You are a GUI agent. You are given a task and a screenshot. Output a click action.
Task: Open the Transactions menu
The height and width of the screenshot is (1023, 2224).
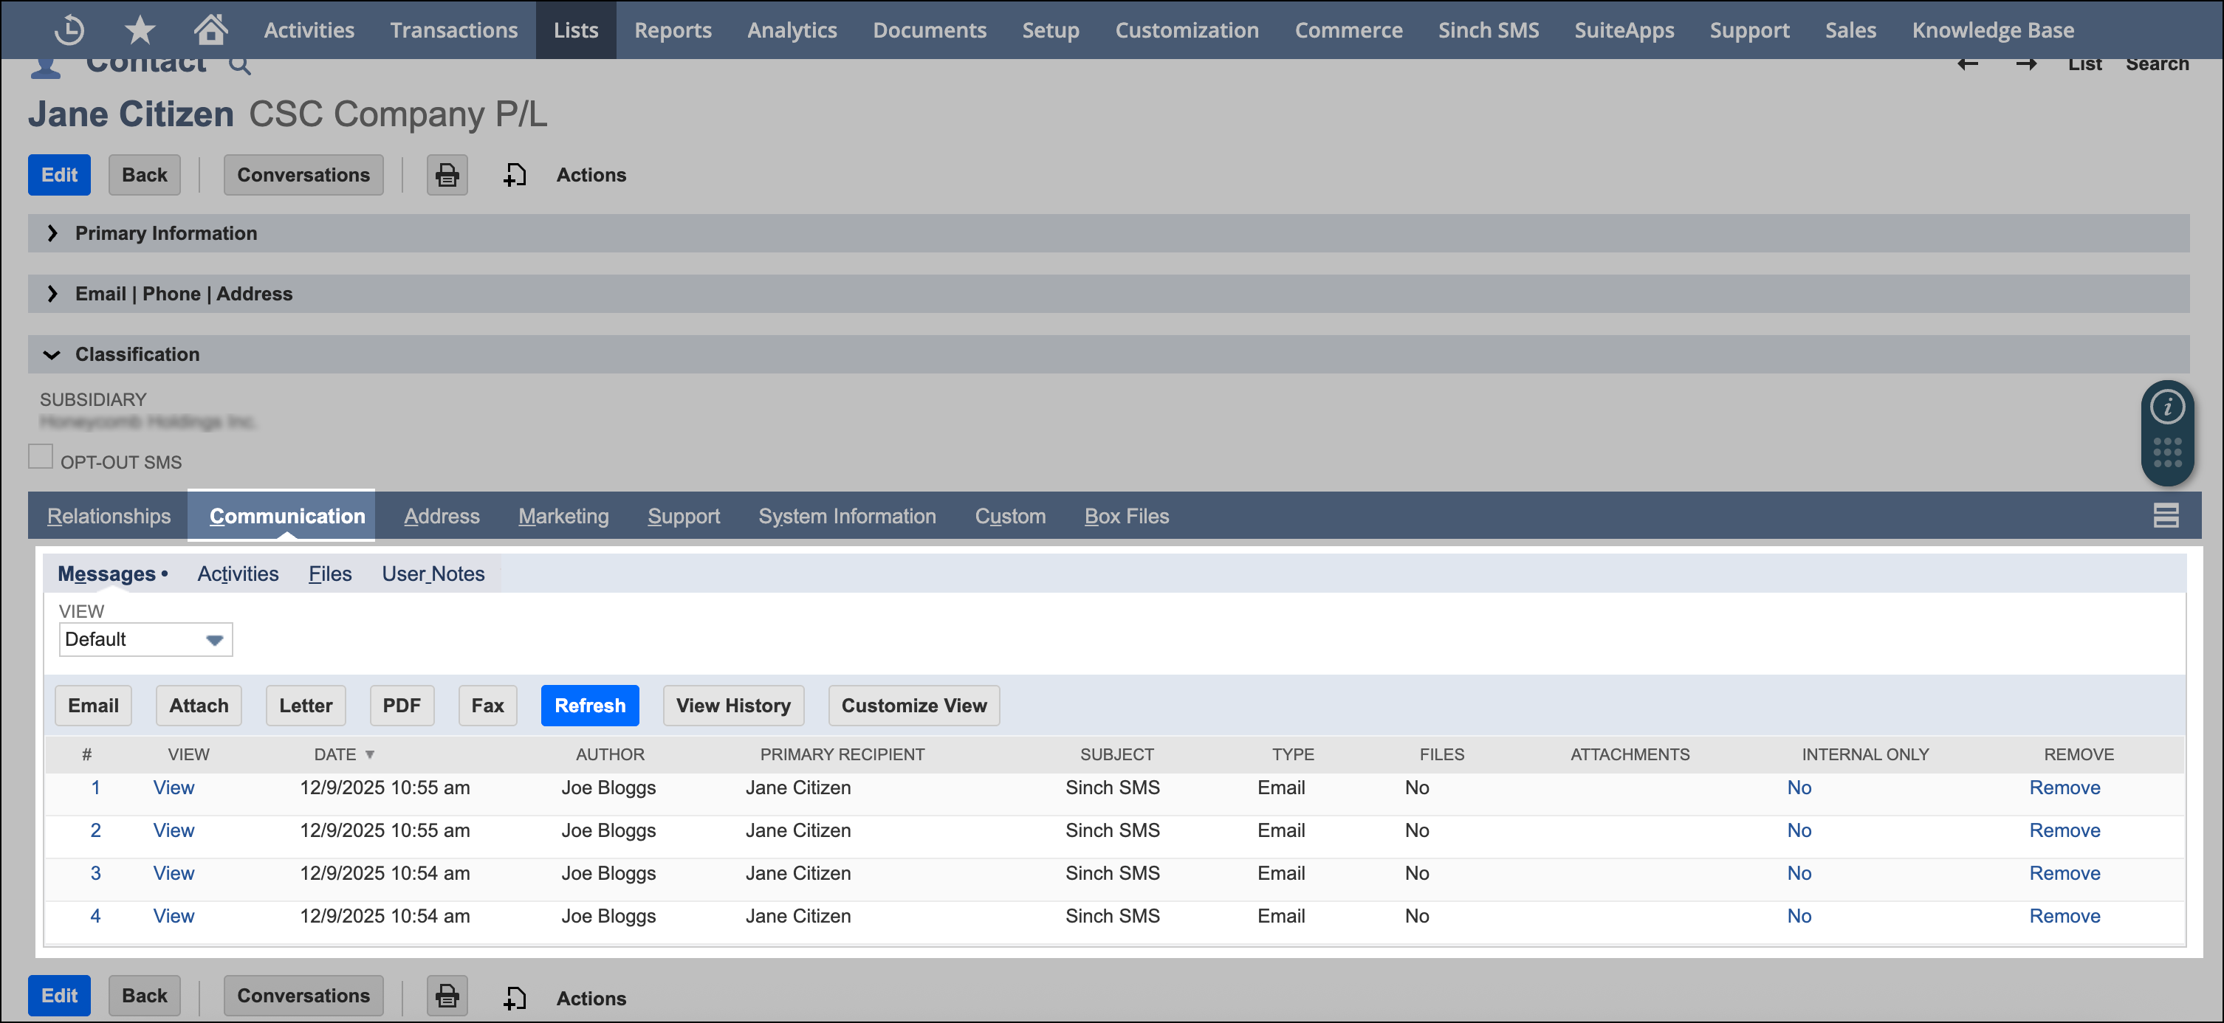(x=453, y=30)
